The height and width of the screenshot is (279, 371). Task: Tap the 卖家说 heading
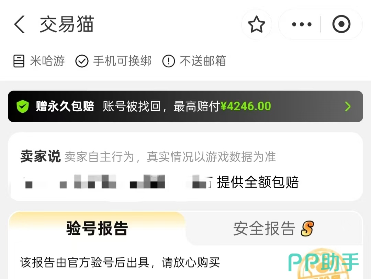click(41, 156)
